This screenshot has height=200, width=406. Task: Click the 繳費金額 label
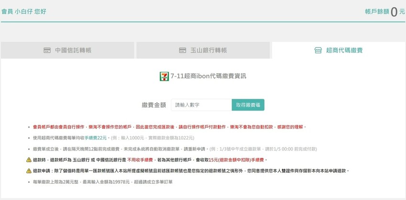tap(154, 105)
